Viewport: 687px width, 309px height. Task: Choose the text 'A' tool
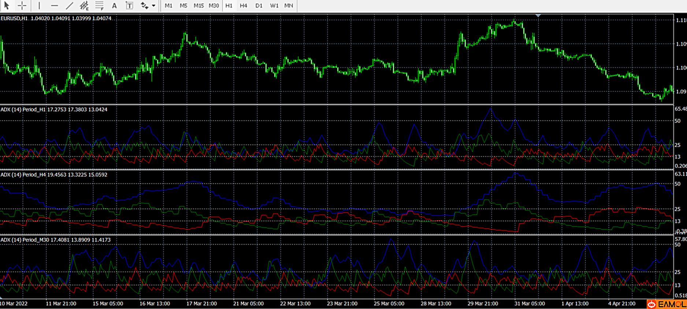[114, 5]
